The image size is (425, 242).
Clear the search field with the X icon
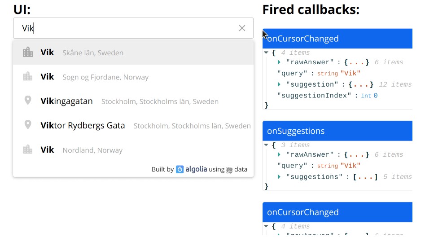(242, 28)
